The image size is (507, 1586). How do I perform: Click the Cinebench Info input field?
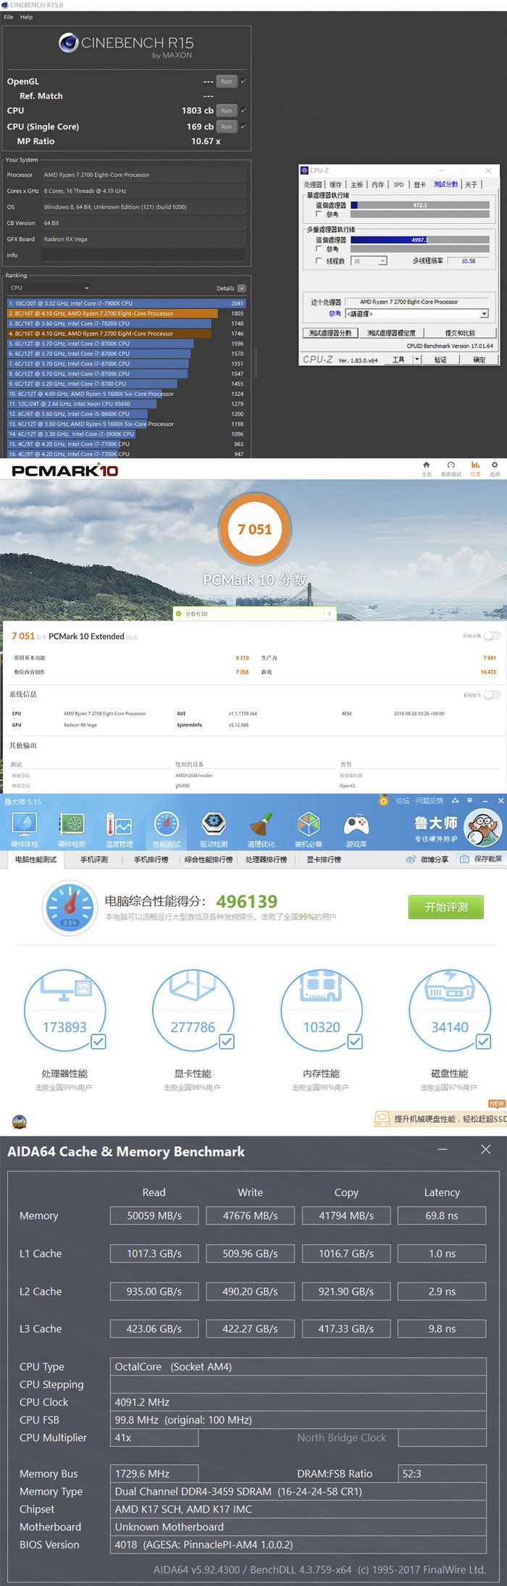tap(143, 255)
